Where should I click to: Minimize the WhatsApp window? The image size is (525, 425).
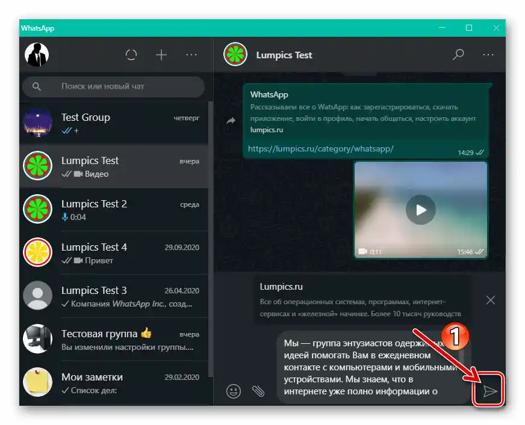coord(442,28)
